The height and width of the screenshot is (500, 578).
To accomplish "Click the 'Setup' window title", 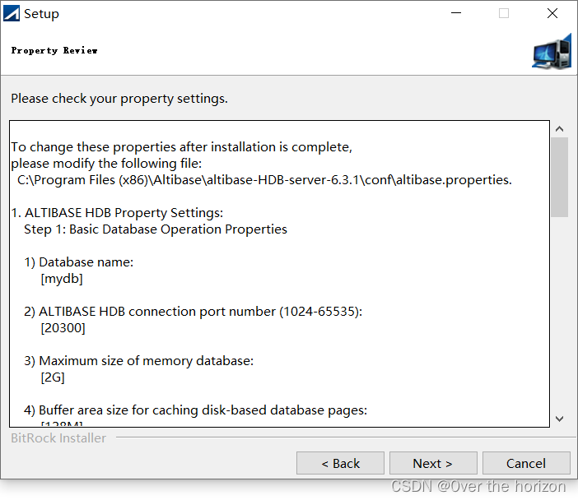I will click(41, 14).
